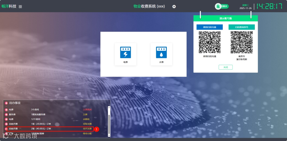Click the 1期系统服务费 text
The image size is (287, 141).
pyautogui.click(x=38, y=115)
